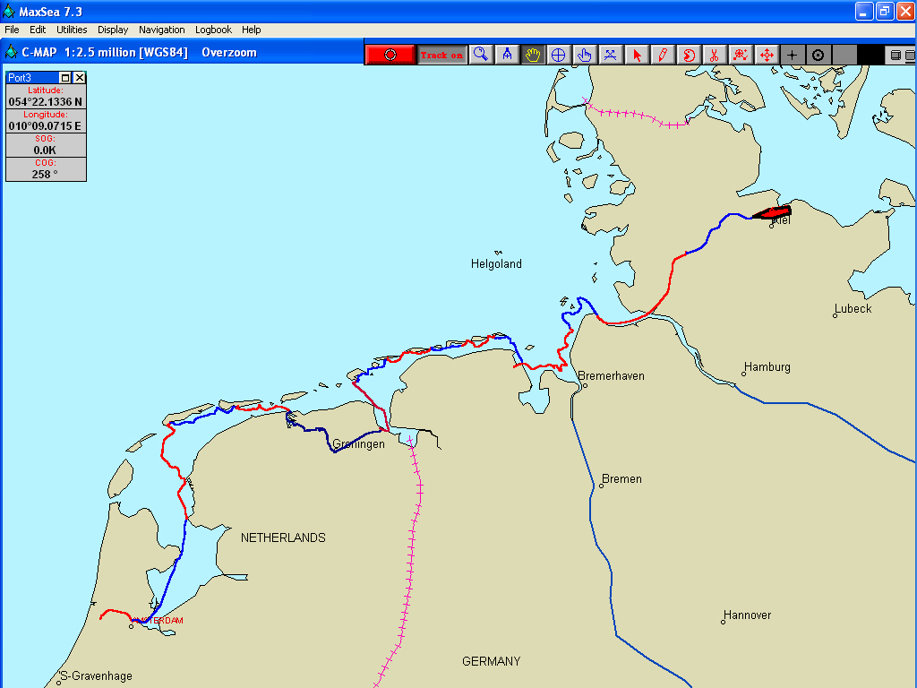Open the Help menu
Image resolution: width=917 pixels, height=688 pixels.
pyautogui.click(x=252, y=30)
